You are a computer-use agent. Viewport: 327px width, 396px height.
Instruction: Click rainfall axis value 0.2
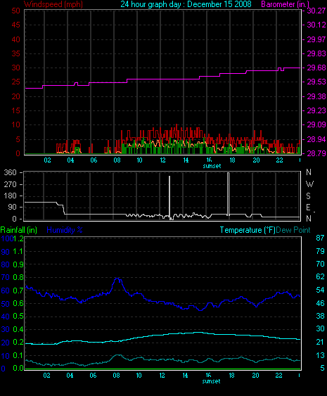coord(18,343)
